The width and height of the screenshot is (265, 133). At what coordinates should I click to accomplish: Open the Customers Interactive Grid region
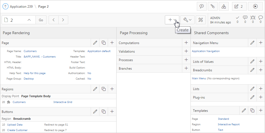19,102
